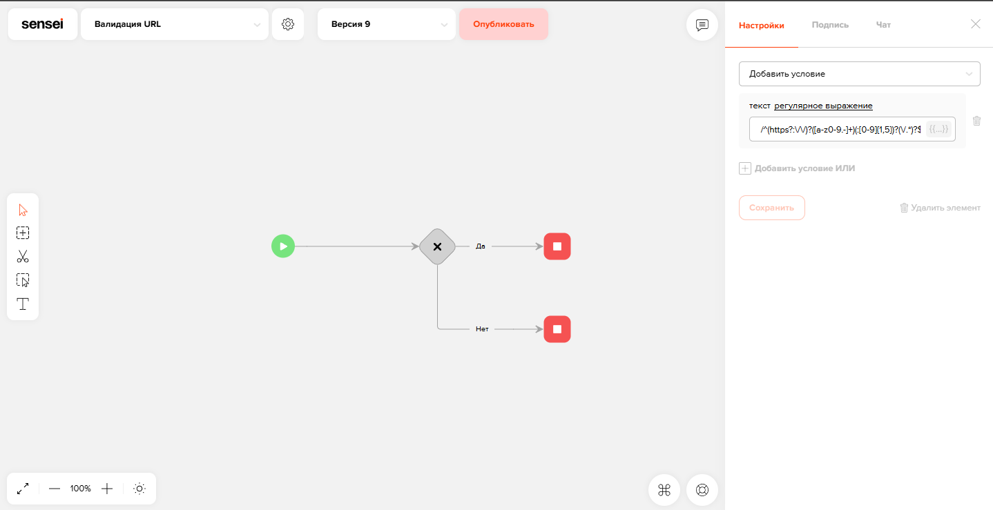This screenshot has height=510, width=993.
Task: Click the Сохранить button
Action: click(772, 208)
